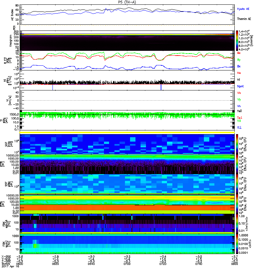Click the AE Index axis label
254x271 pixels.
[x=12, y=15]
